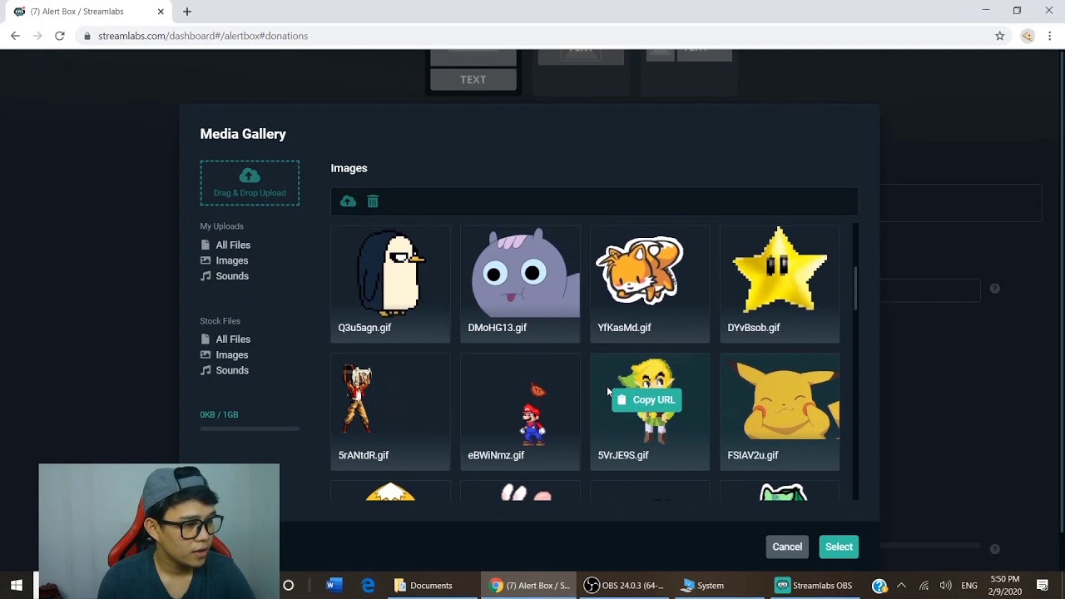Screen dimensions: 1065x599
Task: Click the upload cloud icon in the Images toolbar
Action: coord(348,201)
